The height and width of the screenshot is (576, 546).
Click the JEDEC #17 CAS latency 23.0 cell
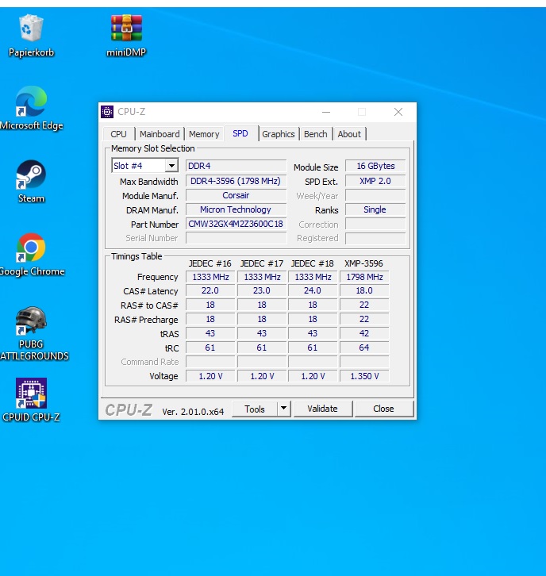point(262,290)
